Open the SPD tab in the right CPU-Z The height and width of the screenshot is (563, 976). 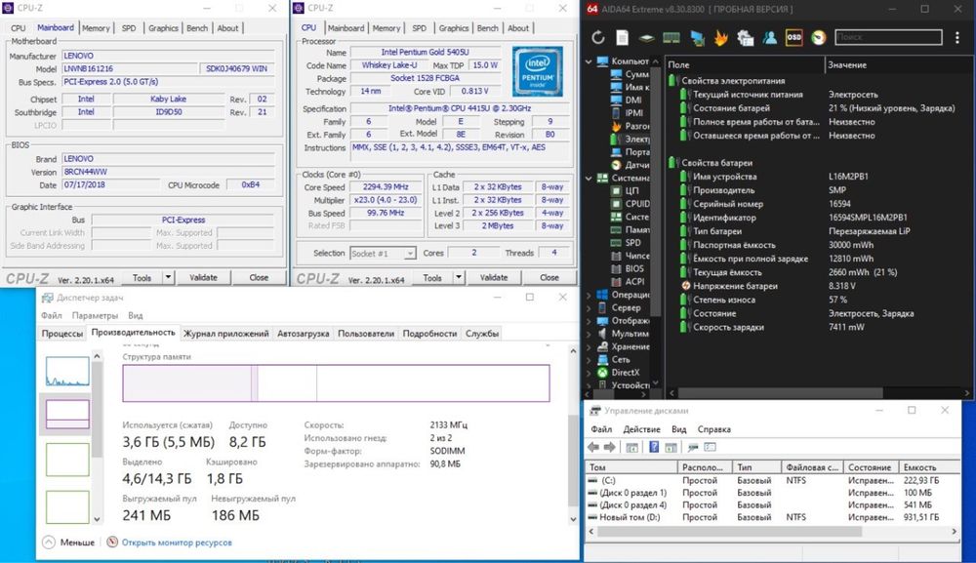click(x=420, y=28)
